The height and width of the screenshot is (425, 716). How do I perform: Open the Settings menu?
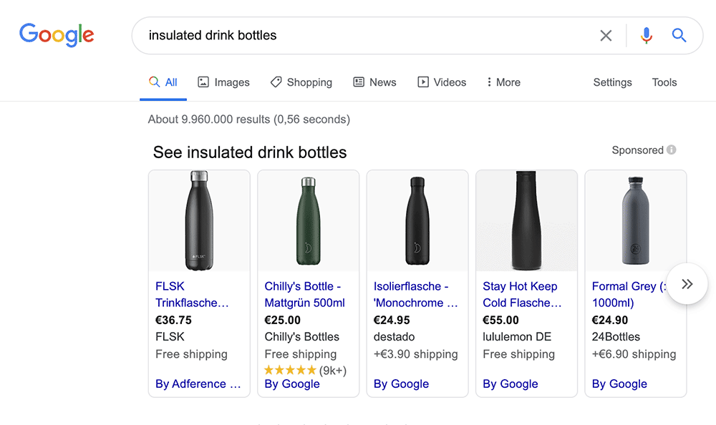[x=612, y=82]
